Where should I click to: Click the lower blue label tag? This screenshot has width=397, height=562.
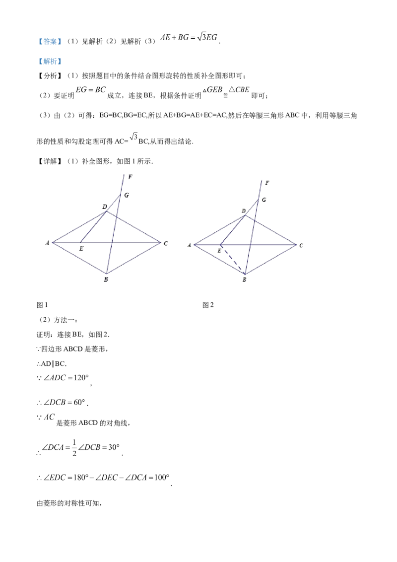click(x=50, y=62)
